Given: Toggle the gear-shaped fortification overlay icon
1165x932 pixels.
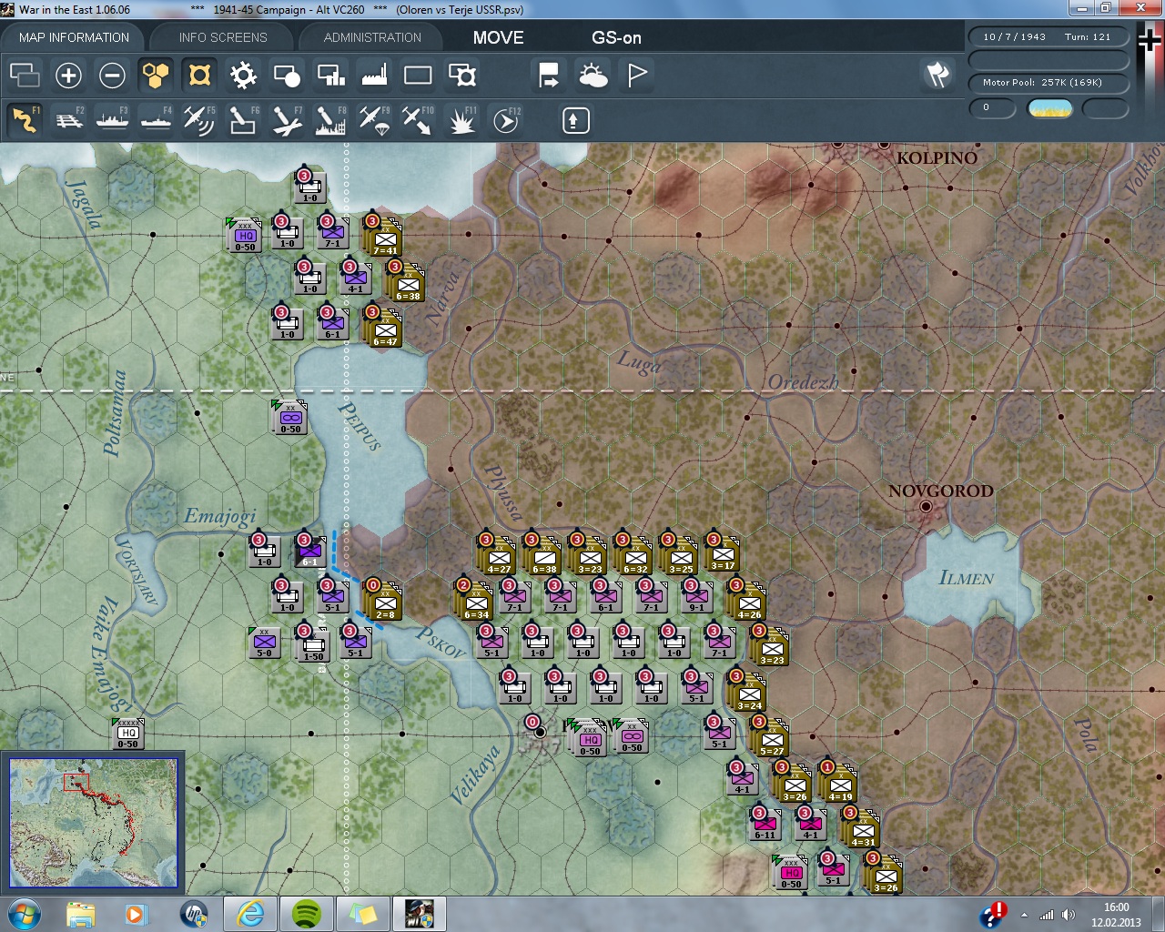Looking at the screenshot, I should pyautogui.click(x=243, y=76).
